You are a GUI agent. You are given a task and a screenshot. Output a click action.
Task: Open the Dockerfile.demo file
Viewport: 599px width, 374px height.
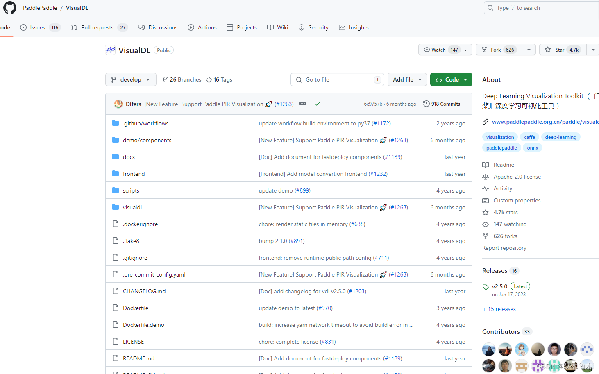pos(143,325)
